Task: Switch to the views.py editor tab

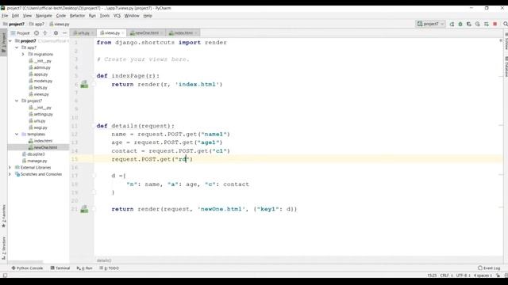Action: coord(112,33)
